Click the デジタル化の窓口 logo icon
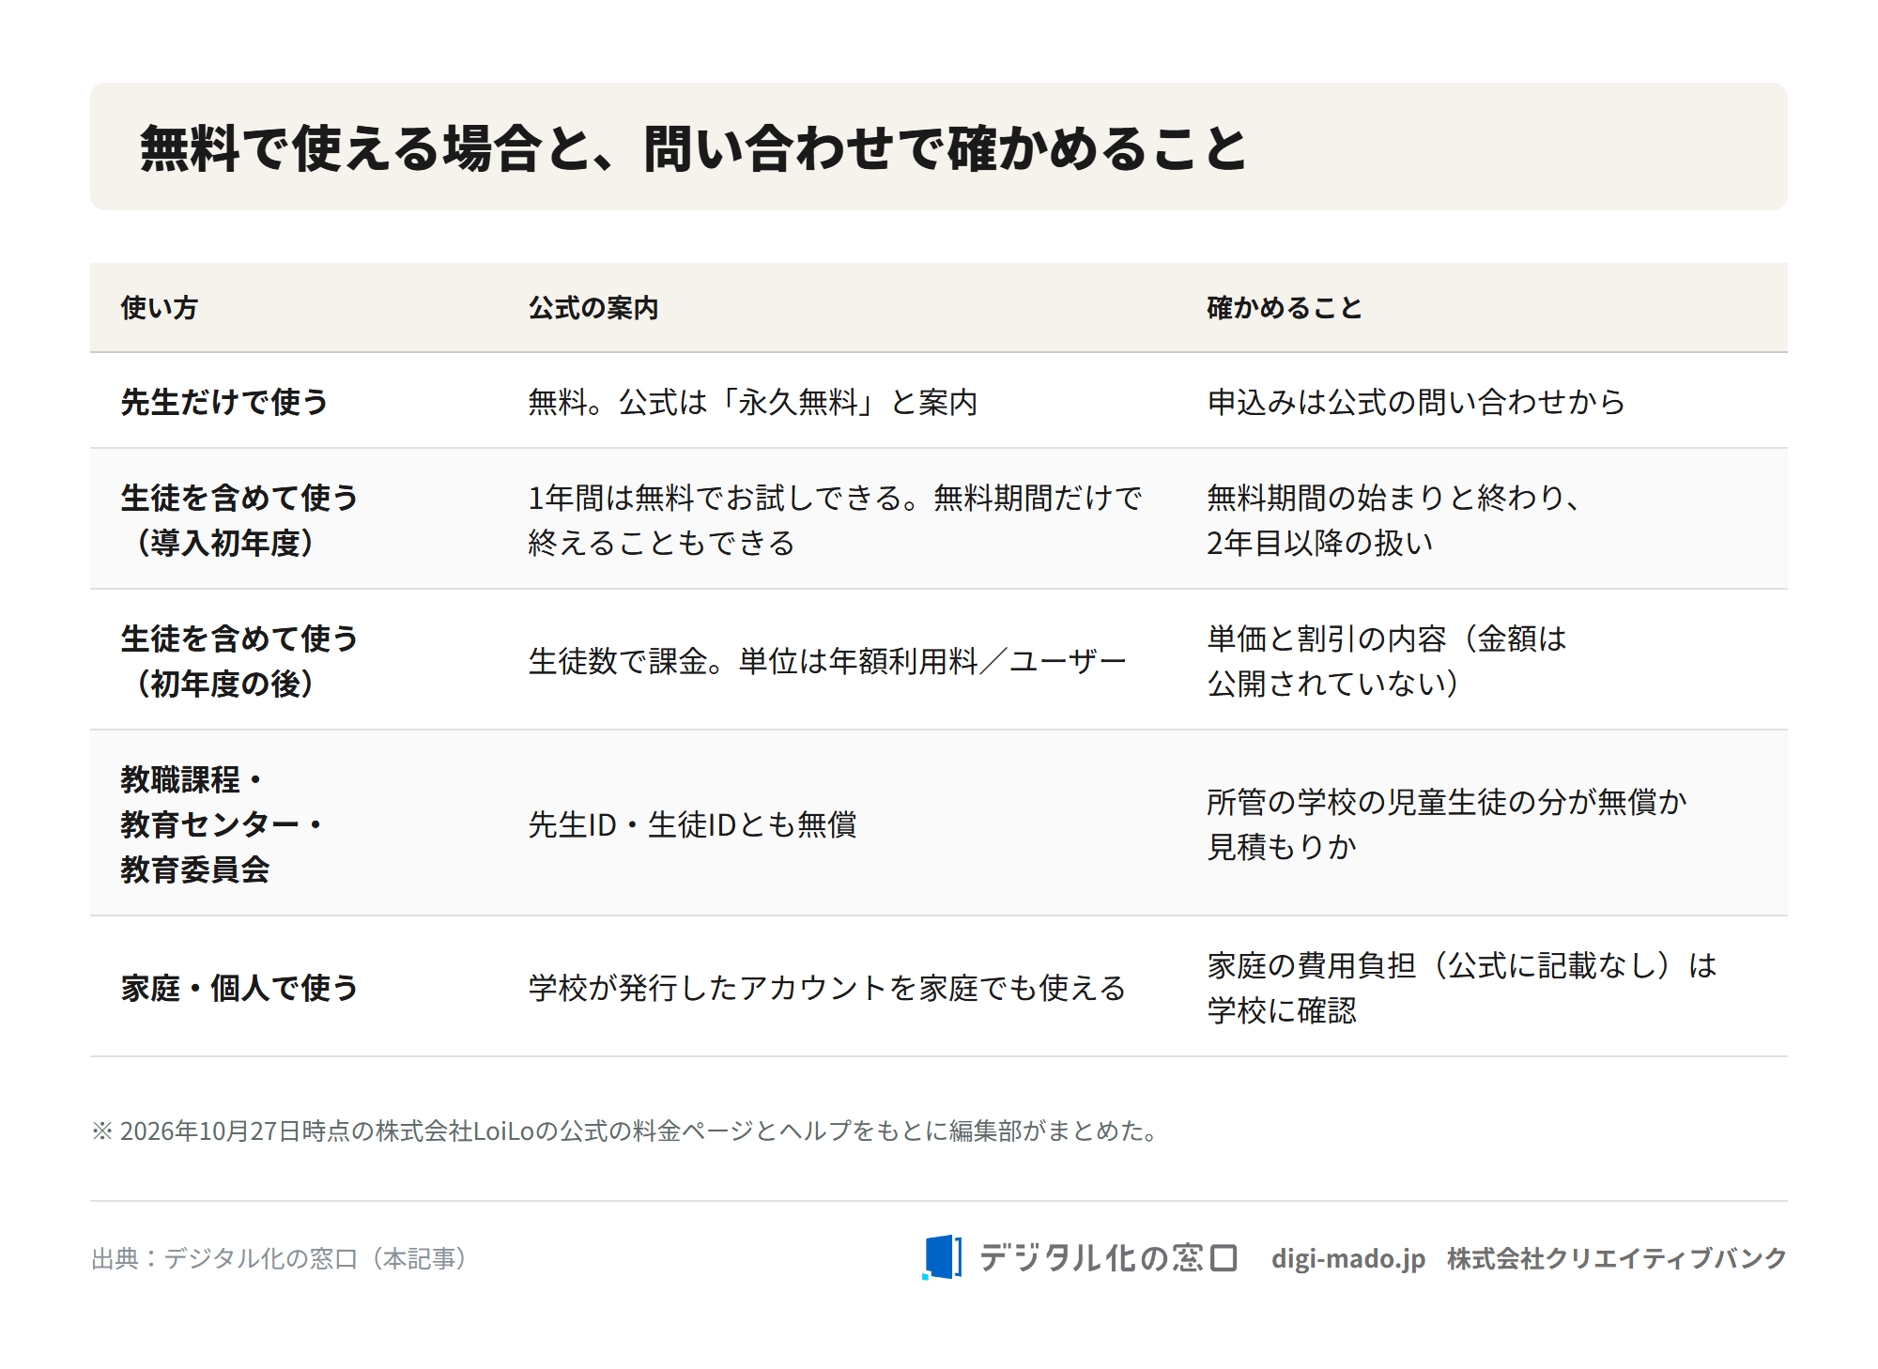Viewport: 1878px width, 1369px height. point(942,1257)
